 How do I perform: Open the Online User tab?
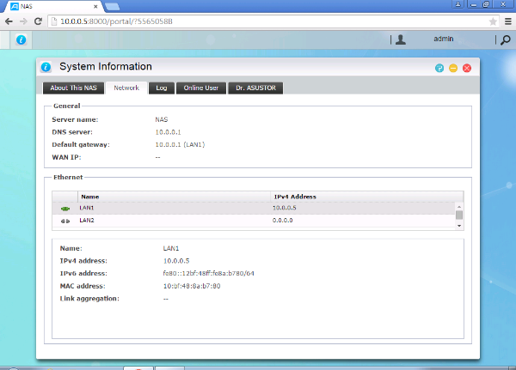201,88
